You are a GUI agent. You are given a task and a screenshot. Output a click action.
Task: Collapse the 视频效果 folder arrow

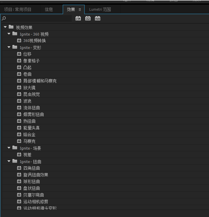coord(5,27)
